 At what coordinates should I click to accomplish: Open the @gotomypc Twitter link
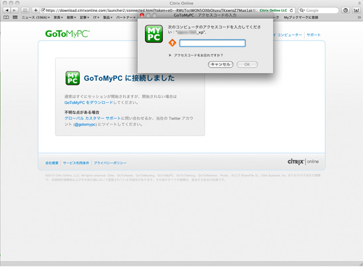point(85,125)
